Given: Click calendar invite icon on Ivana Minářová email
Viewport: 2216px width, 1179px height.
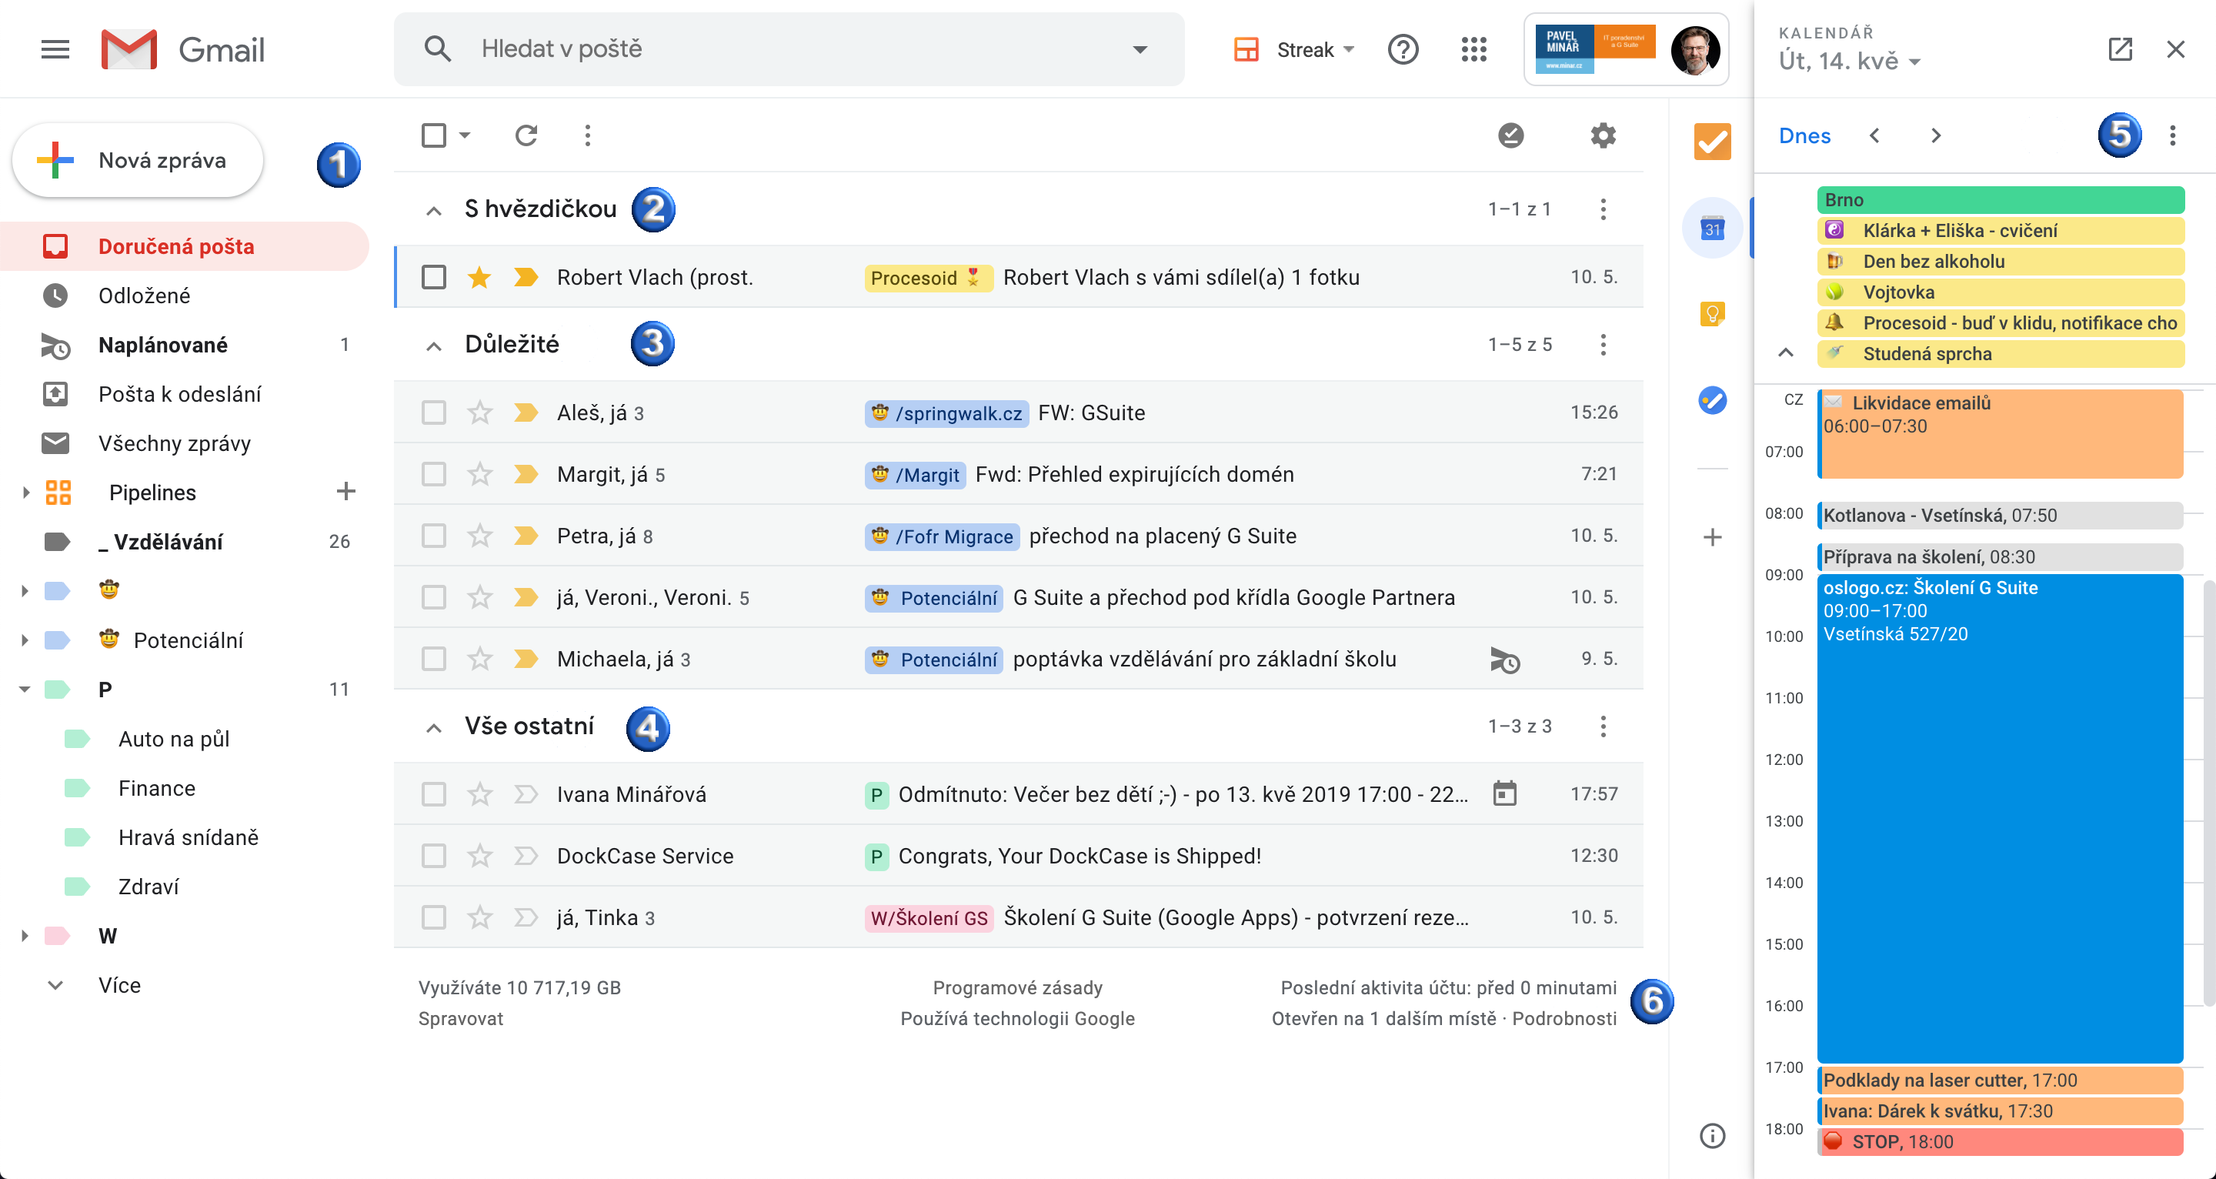Looking at the screenshot, I should point(1504,793).
